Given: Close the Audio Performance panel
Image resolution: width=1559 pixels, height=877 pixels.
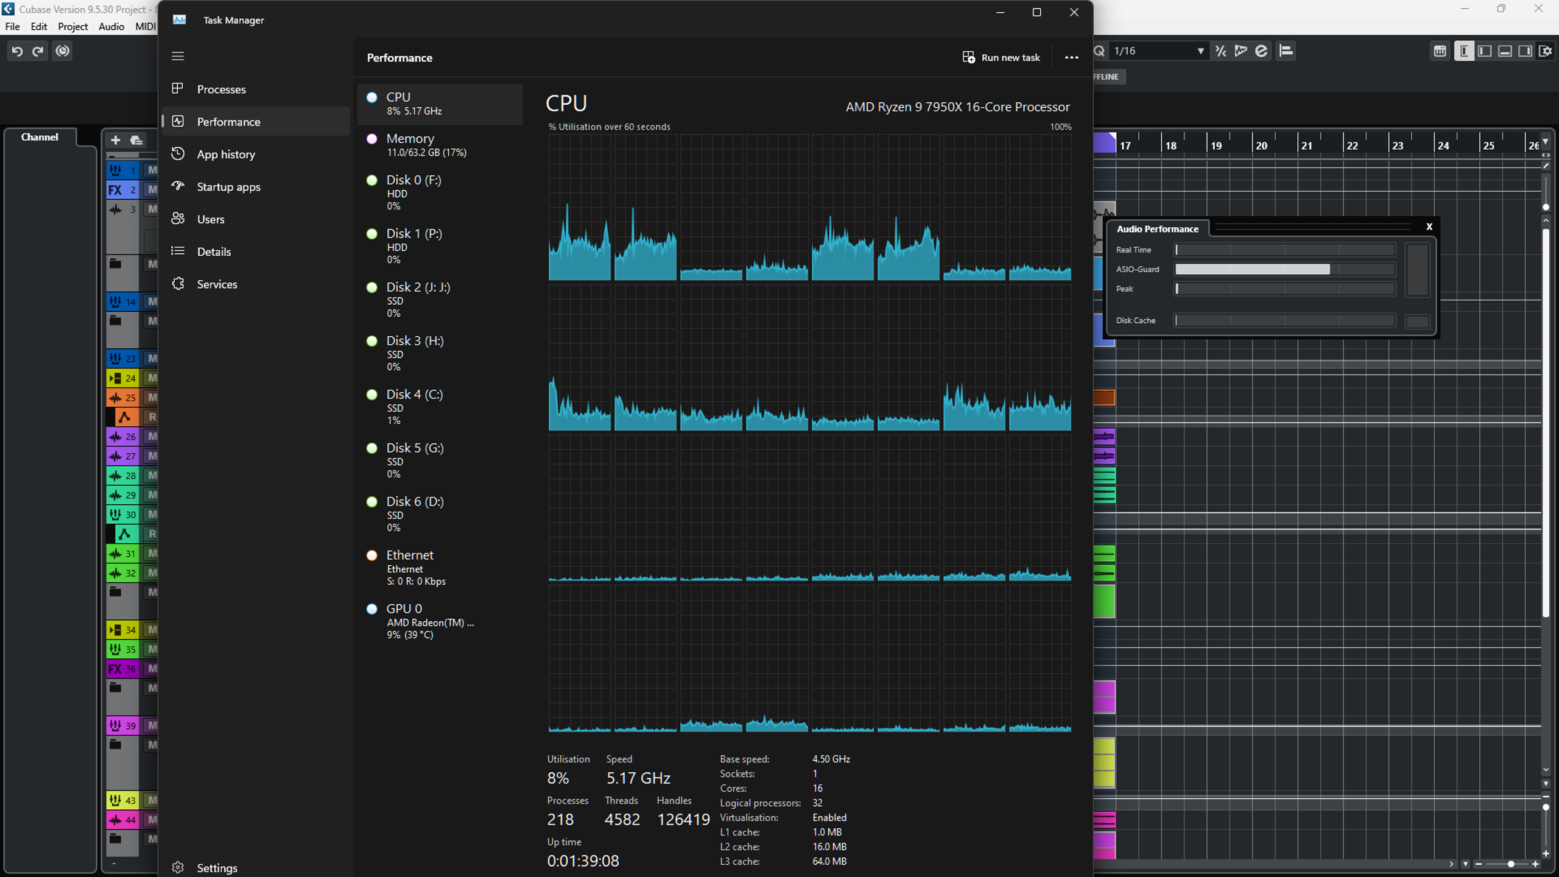Looking at the screenshot, I should (x=1429, y=227).
